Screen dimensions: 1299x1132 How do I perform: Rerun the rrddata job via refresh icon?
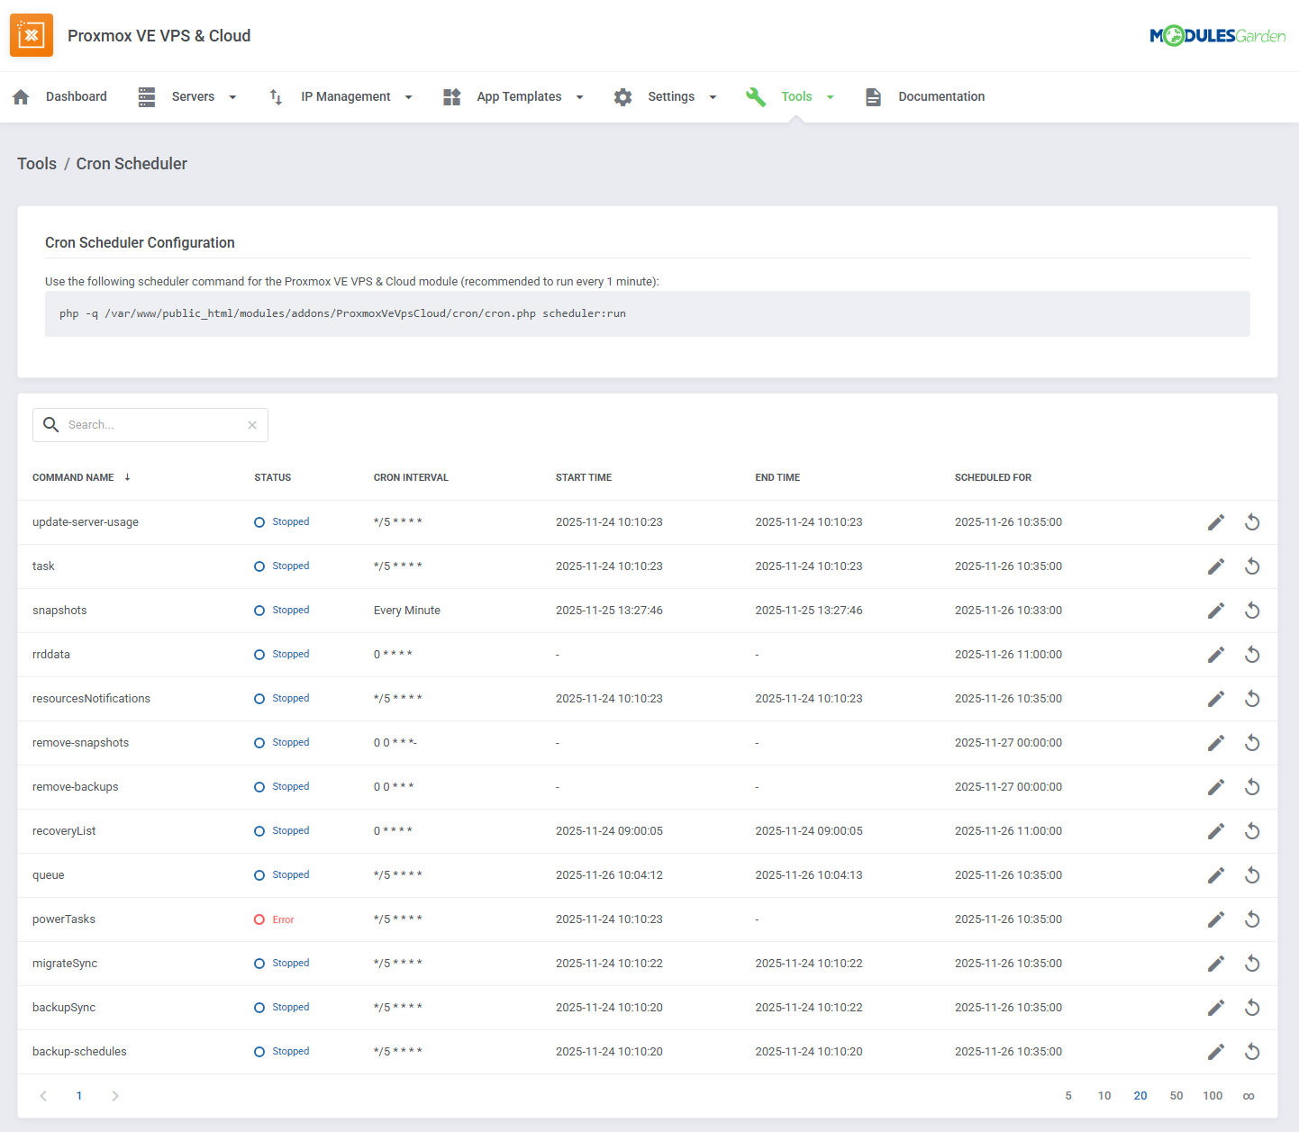[x=1252, y=654]
